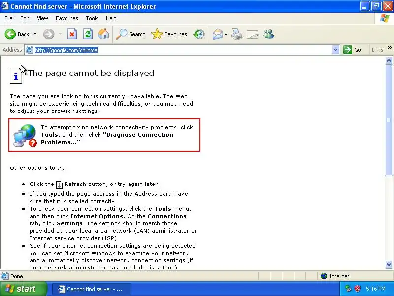Click the vertical scrollbar up arrow
The width and height of the screenshot is (394, 296).
point(389,60)
